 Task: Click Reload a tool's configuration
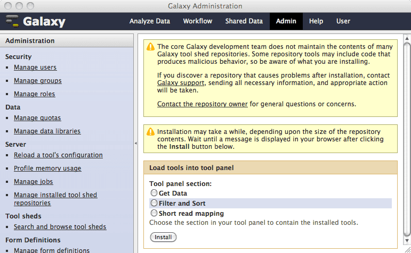[58, 155]
